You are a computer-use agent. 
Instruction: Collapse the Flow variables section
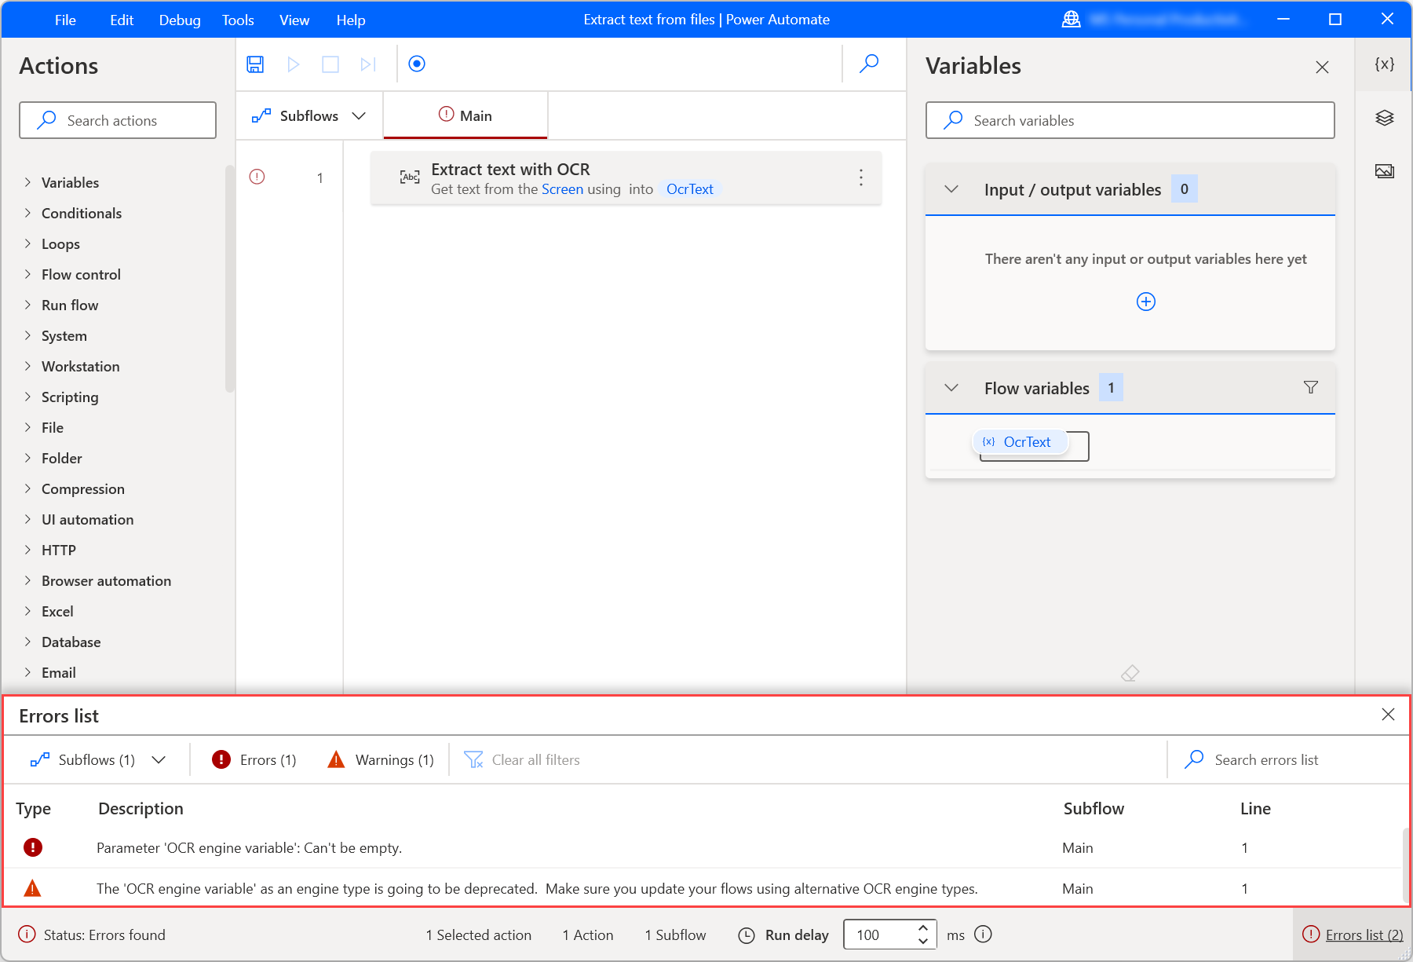click(951, 387)
